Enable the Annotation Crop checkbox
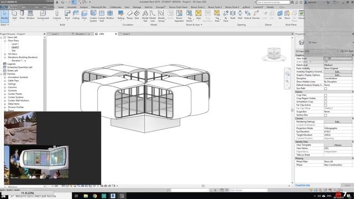The height and width of the screenshot is (199, 354). pos(325,102)
